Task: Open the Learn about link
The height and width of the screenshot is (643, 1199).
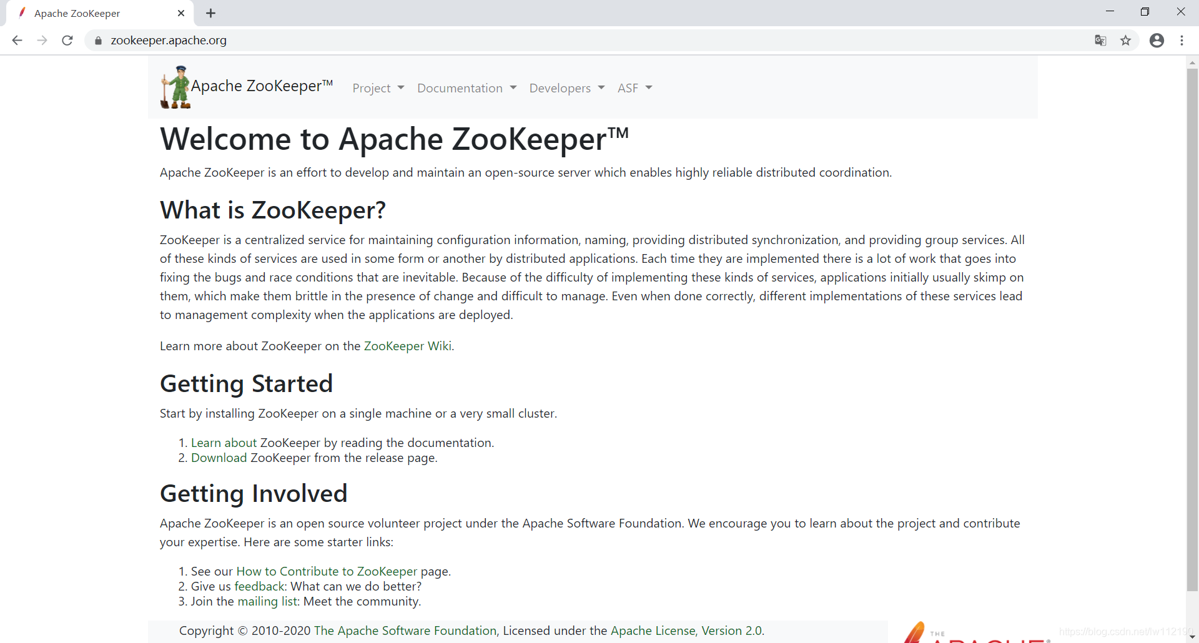Action: point(224,443)
